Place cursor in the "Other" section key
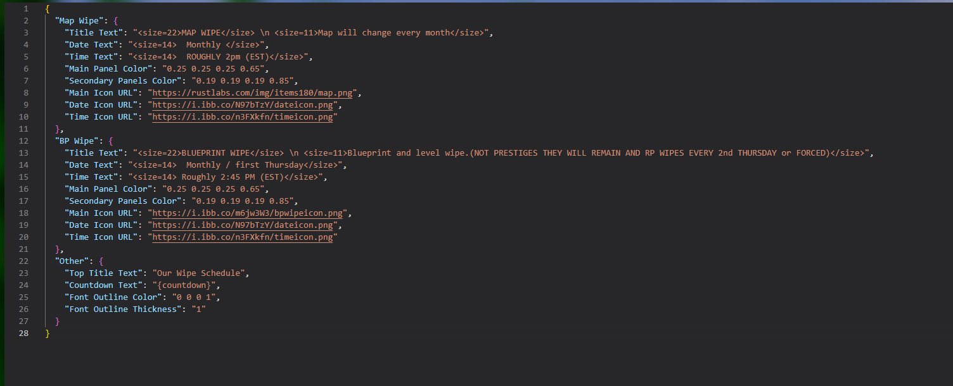Screen dimensions: 953x386 [72, 261]
